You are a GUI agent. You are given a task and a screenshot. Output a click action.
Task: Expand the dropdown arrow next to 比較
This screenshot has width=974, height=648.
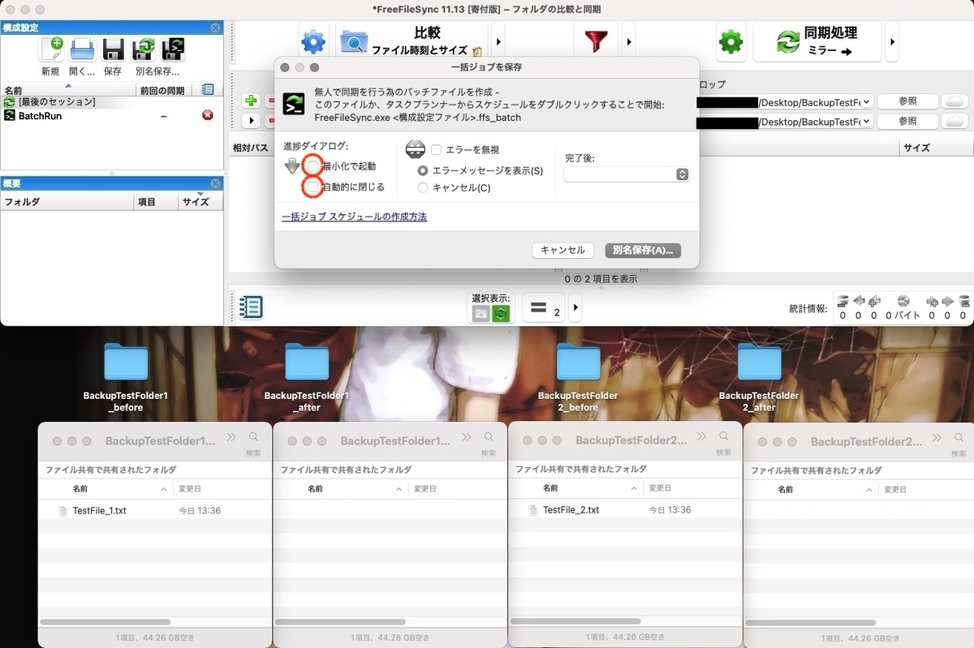tap(498, 40)
